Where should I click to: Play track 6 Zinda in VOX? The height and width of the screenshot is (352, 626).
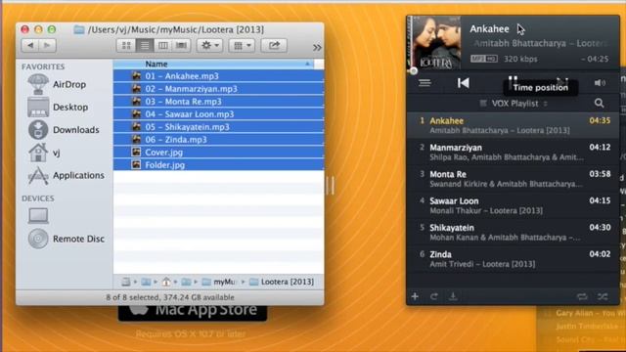513,259
